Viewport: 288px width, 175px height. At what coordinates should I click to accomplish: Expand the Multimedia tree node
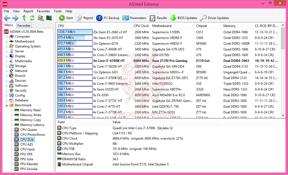pyautogui.click(x=7, y=61)
